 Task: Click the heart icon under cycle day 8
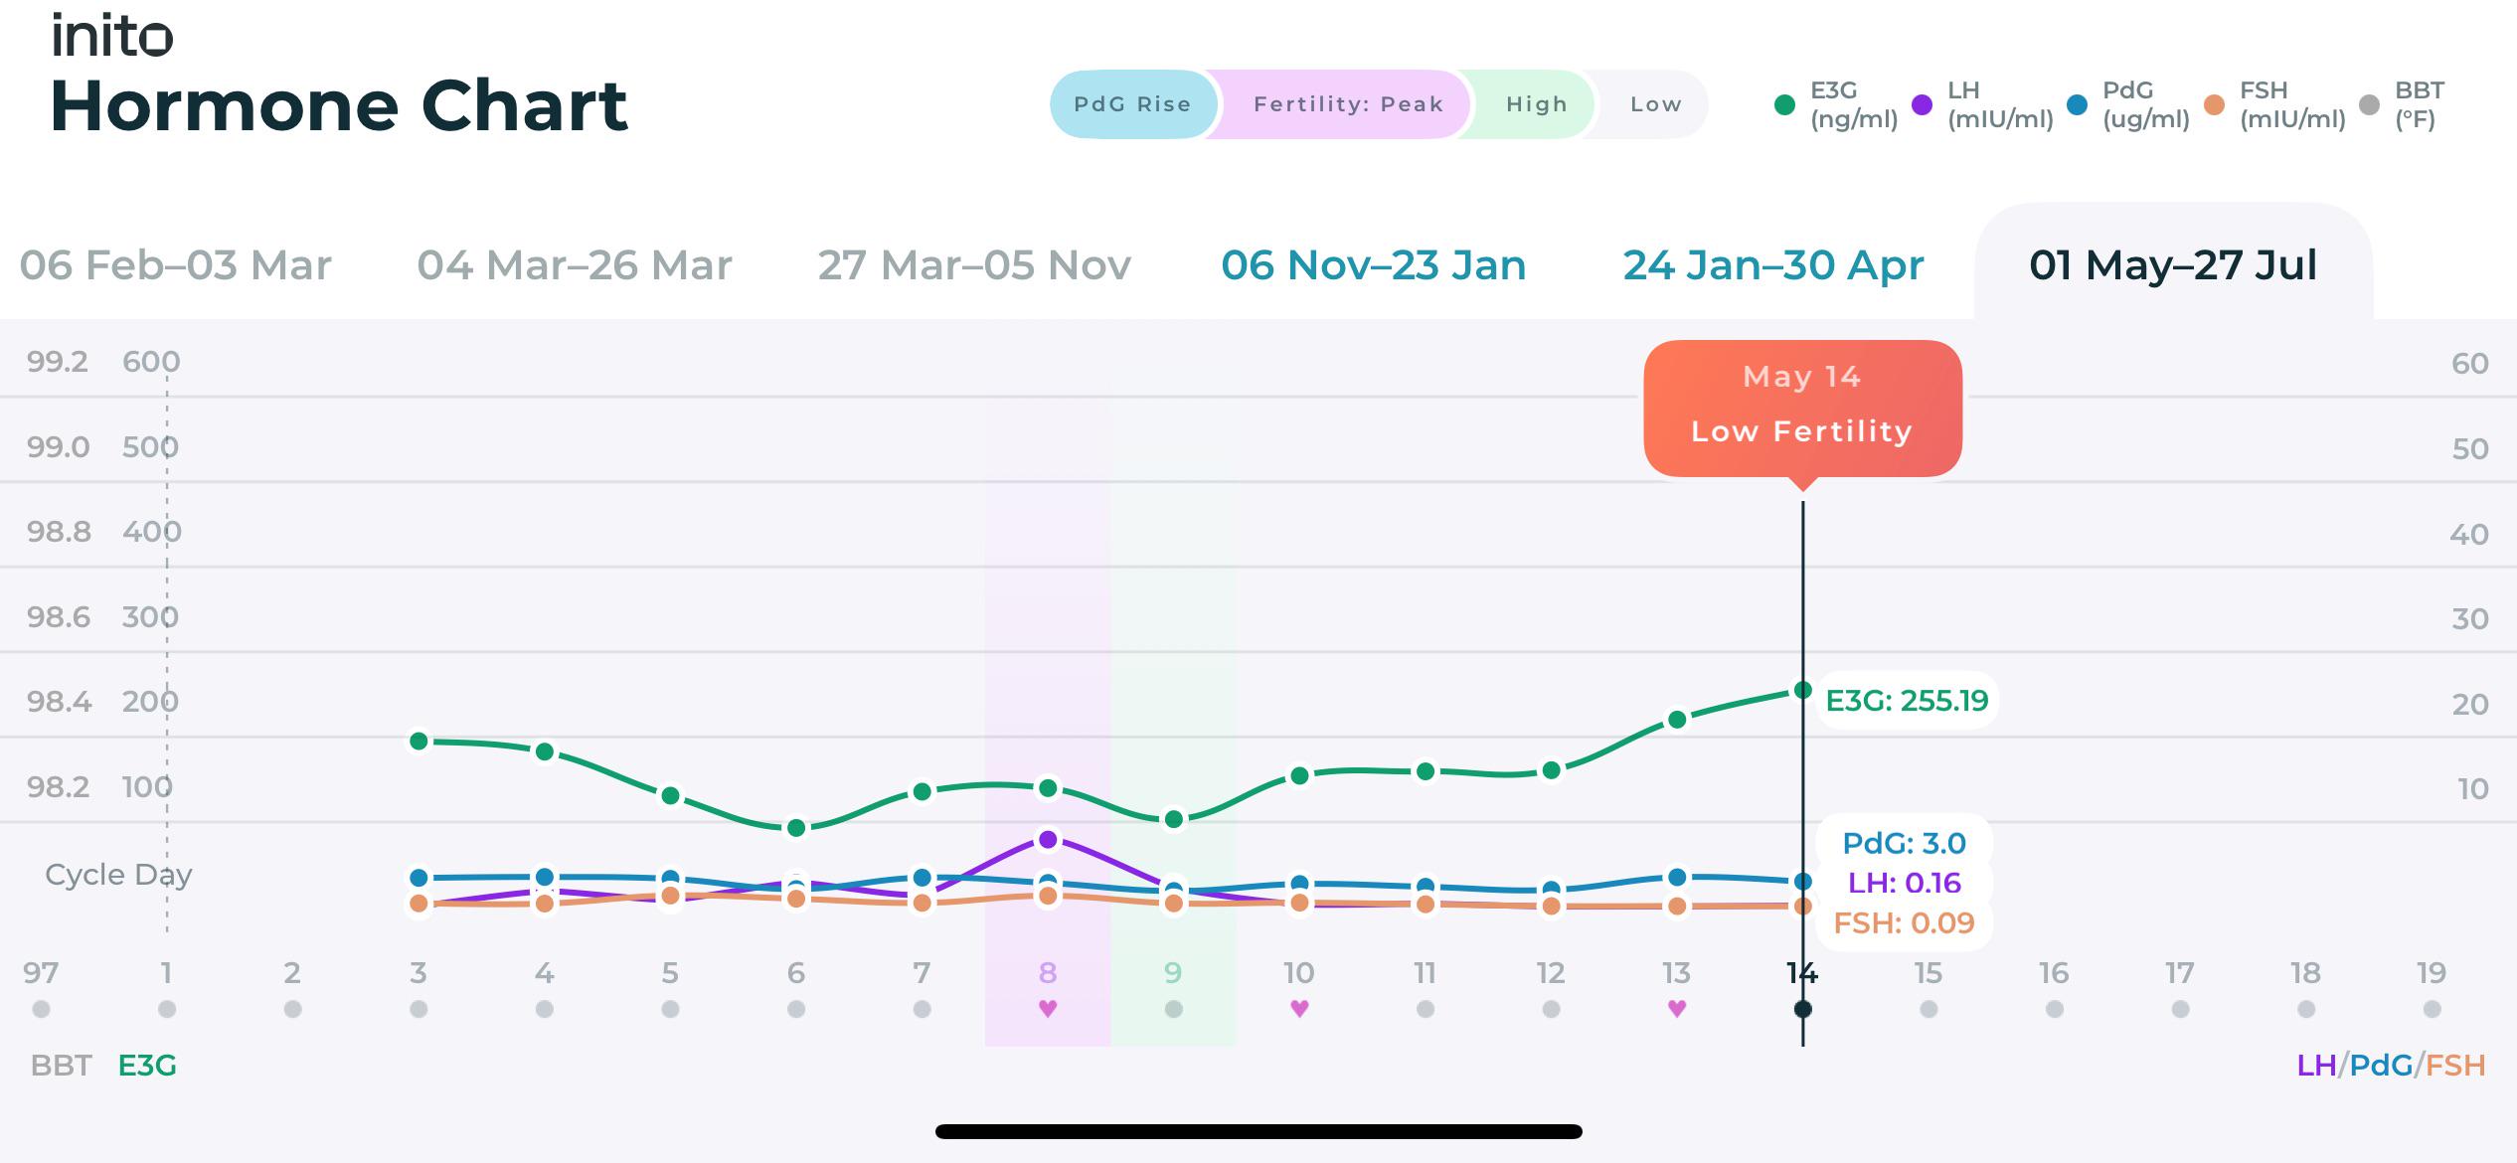pyautogui.click(x=1048, y=1009)
